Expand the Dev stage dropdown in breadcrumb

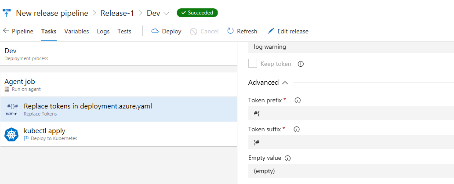166,13
